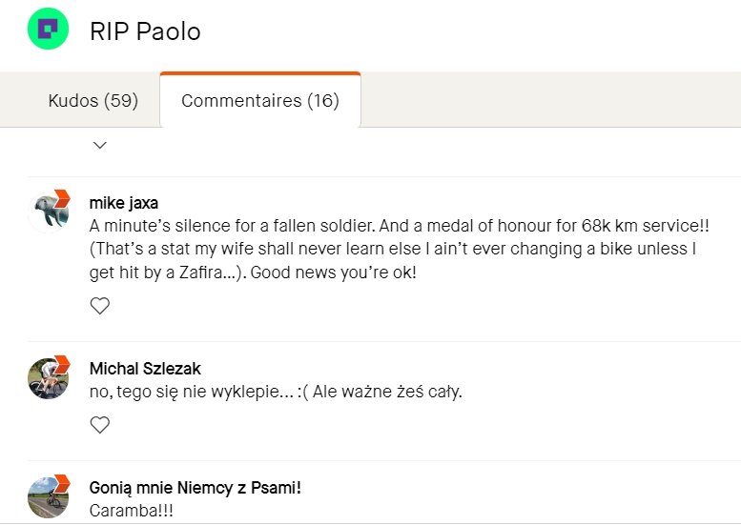This screenshot has width=741, height=525.
Task: Click the avatar of Gonią mnie Niemcy z Psami!
Action: coord(47,496)
